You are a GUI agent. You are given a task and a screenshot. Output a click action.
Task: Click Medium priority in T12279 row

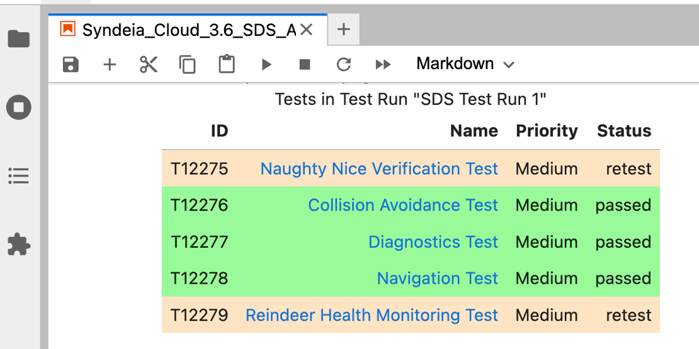click(547, 315)
